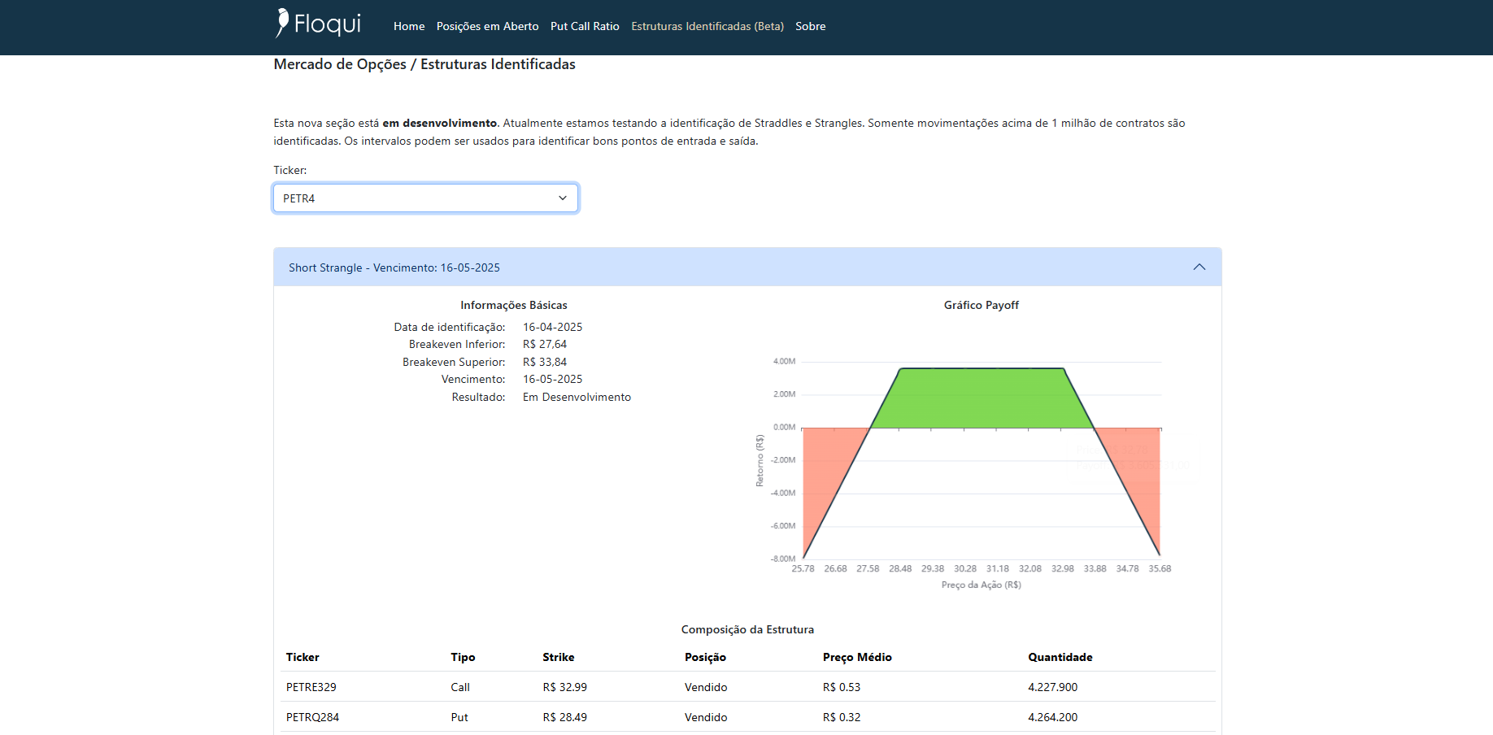1493x735 pixels.
Task: Open the Ticker dropdown showing PETR4
Action: point(425,198)
